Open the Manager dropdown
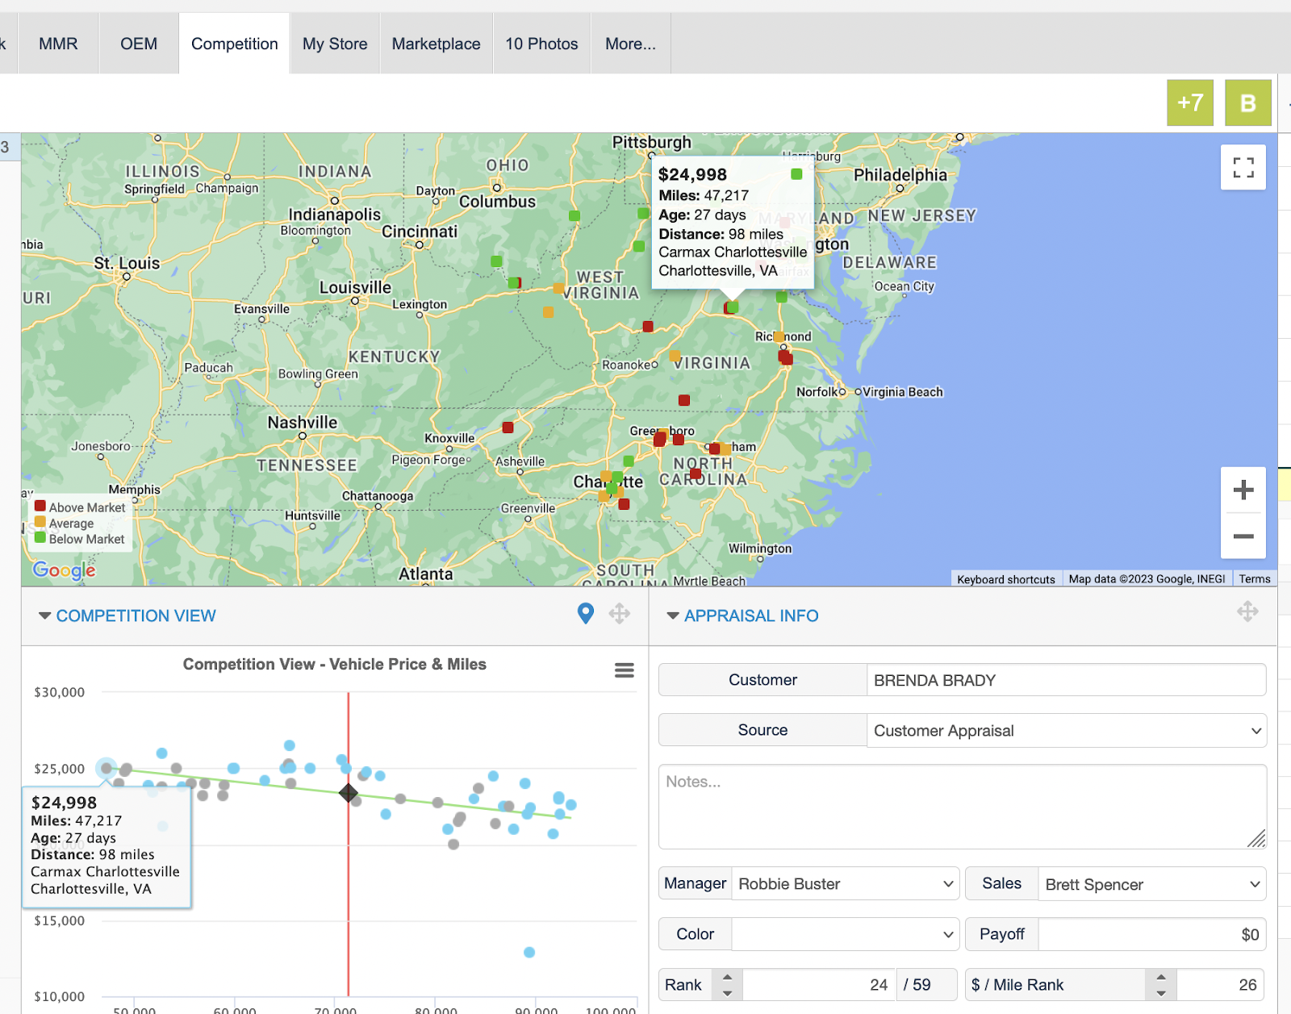The width and height of the screenshot is (1291, 1014). pyautogui.click(x=844, y=884)
